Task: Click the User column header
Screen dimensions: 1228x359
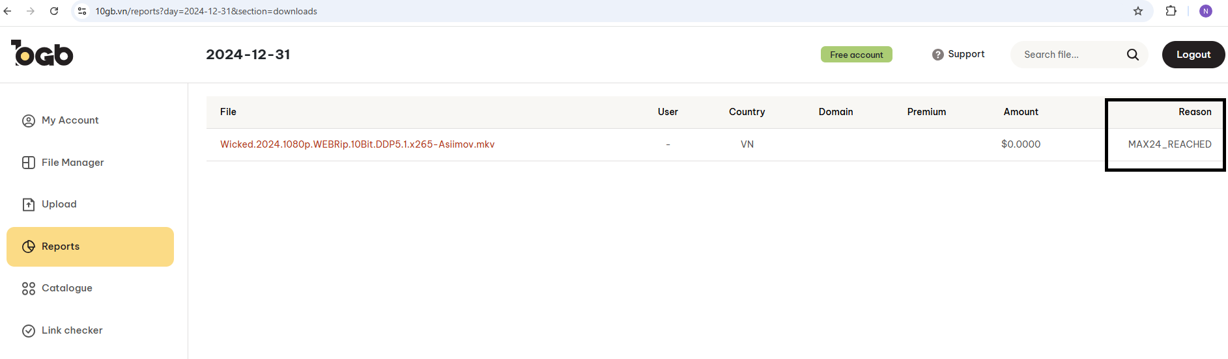Action: 668,112
